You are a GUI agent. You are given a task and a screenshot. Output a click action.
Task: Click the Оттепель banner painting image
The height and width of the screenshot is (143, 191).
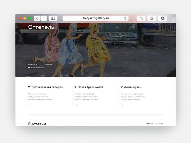click(x=95, y=50)
